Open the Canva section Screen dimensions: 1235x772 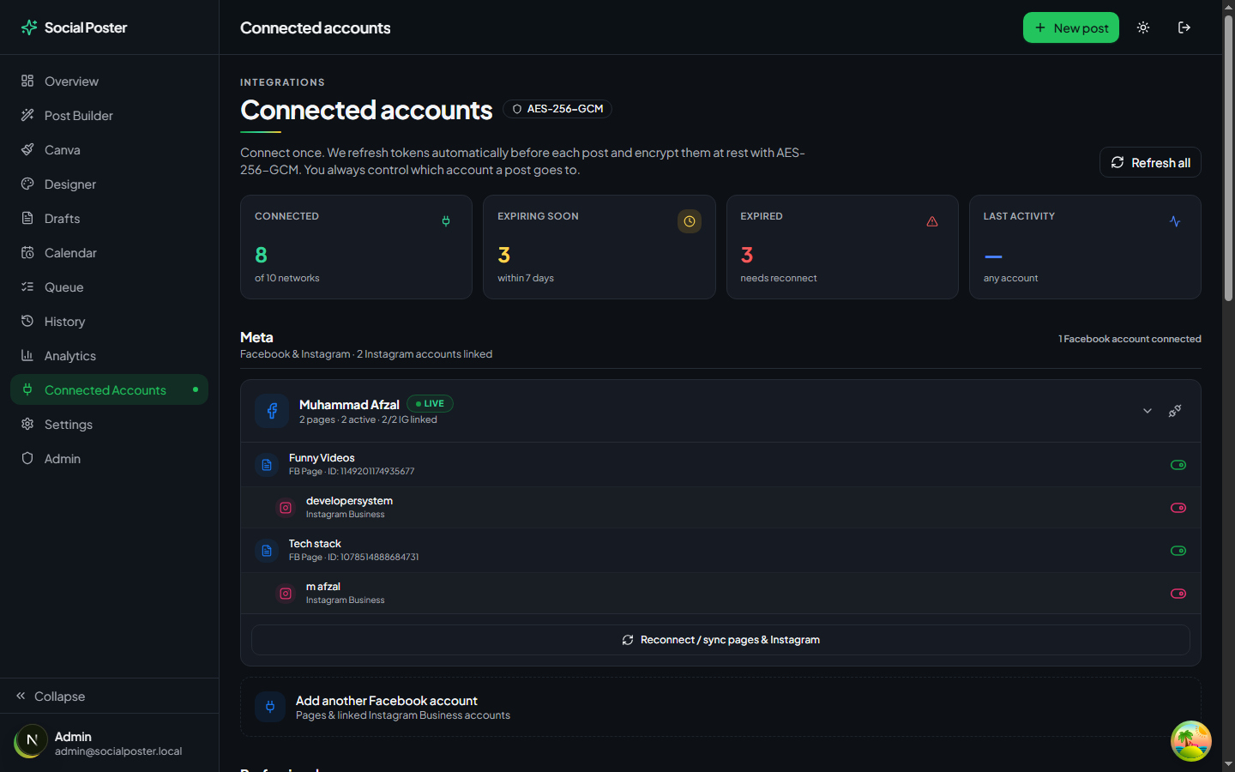(109, 150)
